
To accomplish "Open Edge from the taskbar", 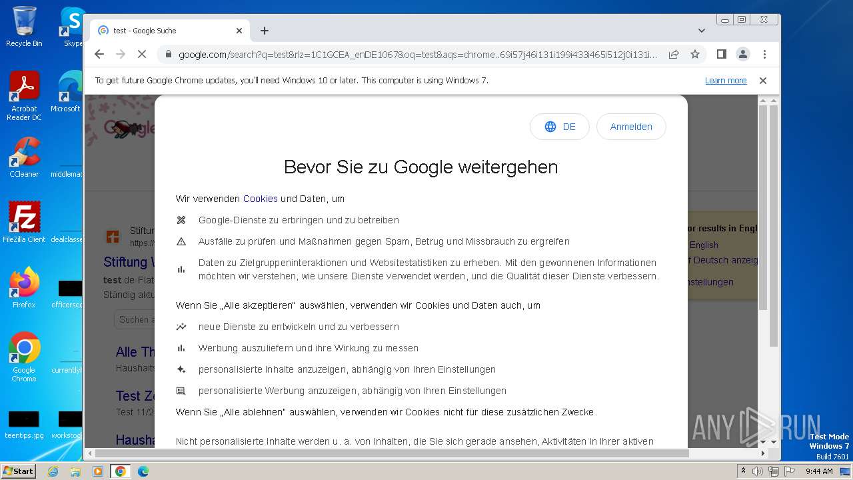I will (x=143, y=471).
